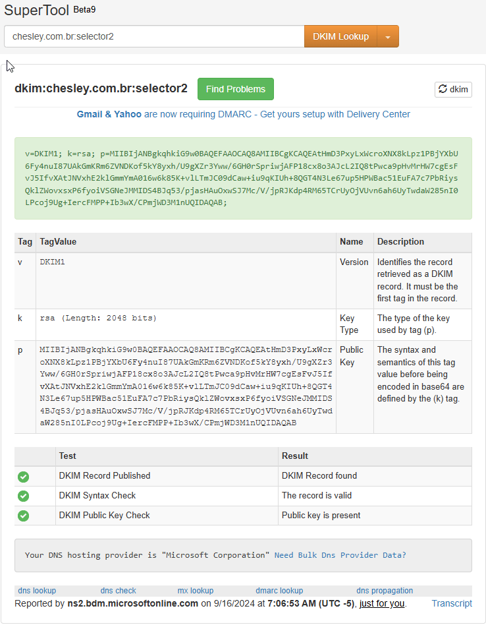Image resolution: width=486 pixels, height=627 pixels.
Task: Open the mx lookup link
Action: pos(196,591)
